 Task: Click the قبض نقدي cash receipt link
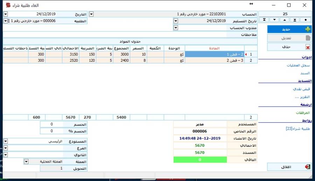(x=301, y=89)
